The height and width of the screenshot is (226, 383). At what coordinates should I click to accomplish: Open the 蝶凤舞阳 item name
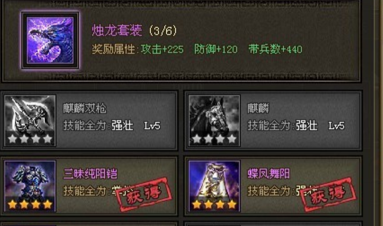[x=269, y=174]
